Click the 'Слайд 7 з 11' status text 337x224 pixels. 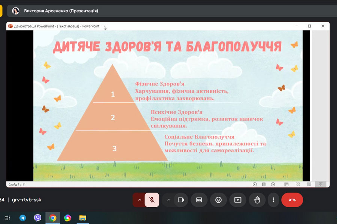(x=17, y=184)
